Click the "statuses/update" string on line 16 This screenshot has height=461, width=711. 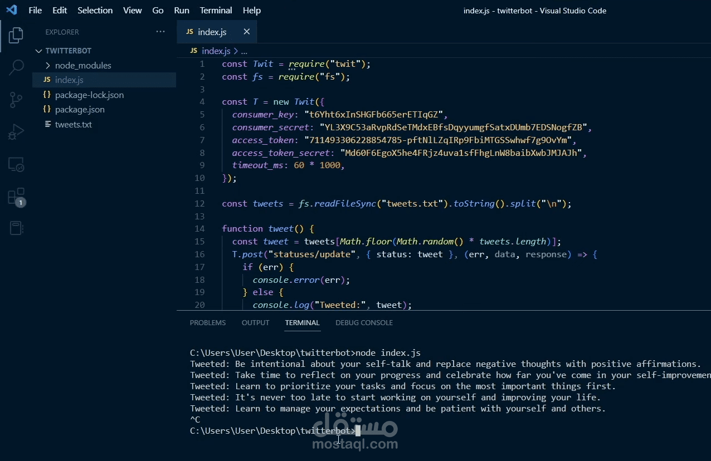pos(311,254)
